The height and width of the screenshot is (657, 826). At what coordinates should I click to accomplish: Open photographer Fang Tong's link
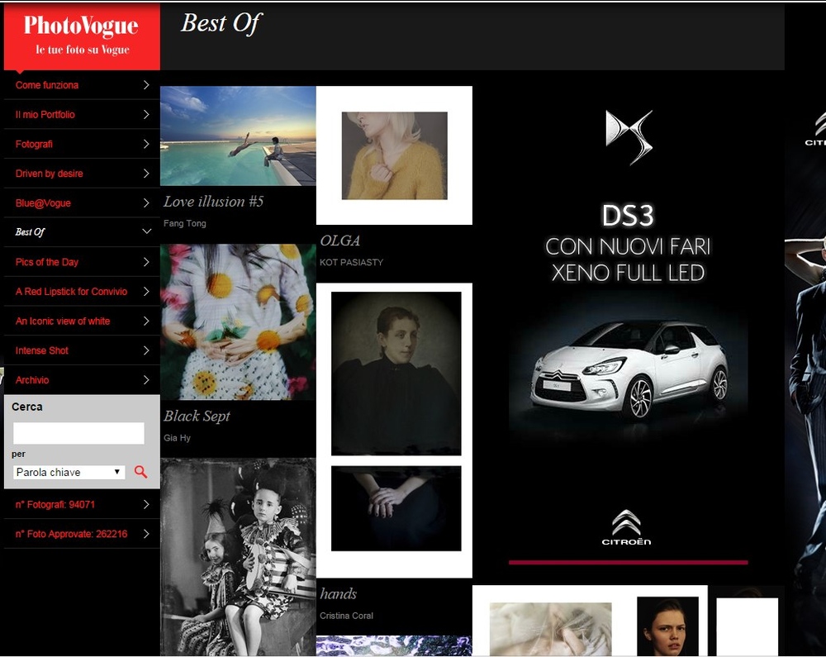[x=185, y=223]
